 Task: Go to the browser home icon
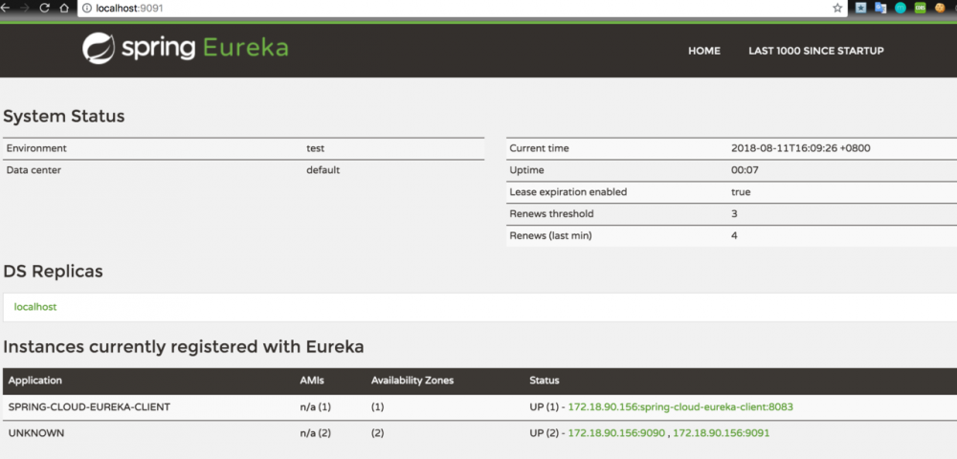coord(63,8)
